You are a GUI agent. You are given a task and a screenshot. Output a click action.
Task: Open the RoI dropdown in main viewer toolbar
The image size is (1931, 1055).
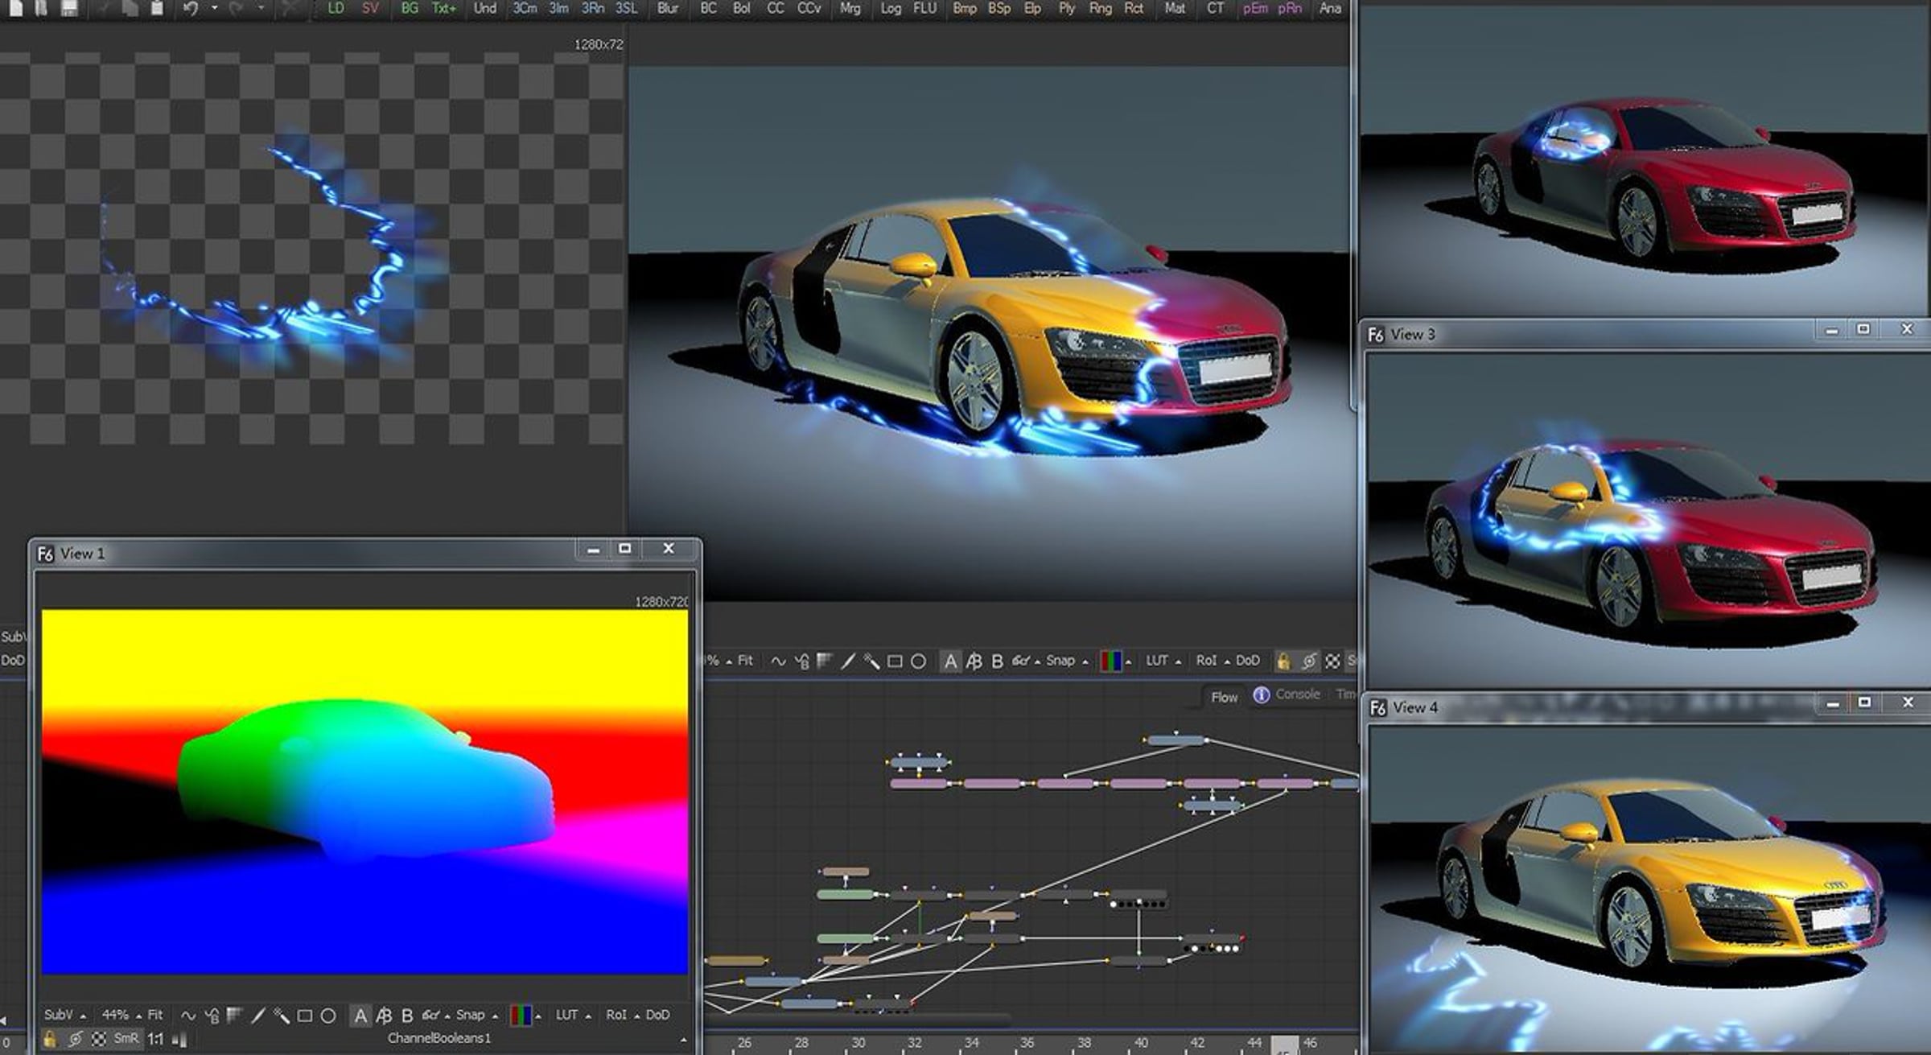[1213, 661]
